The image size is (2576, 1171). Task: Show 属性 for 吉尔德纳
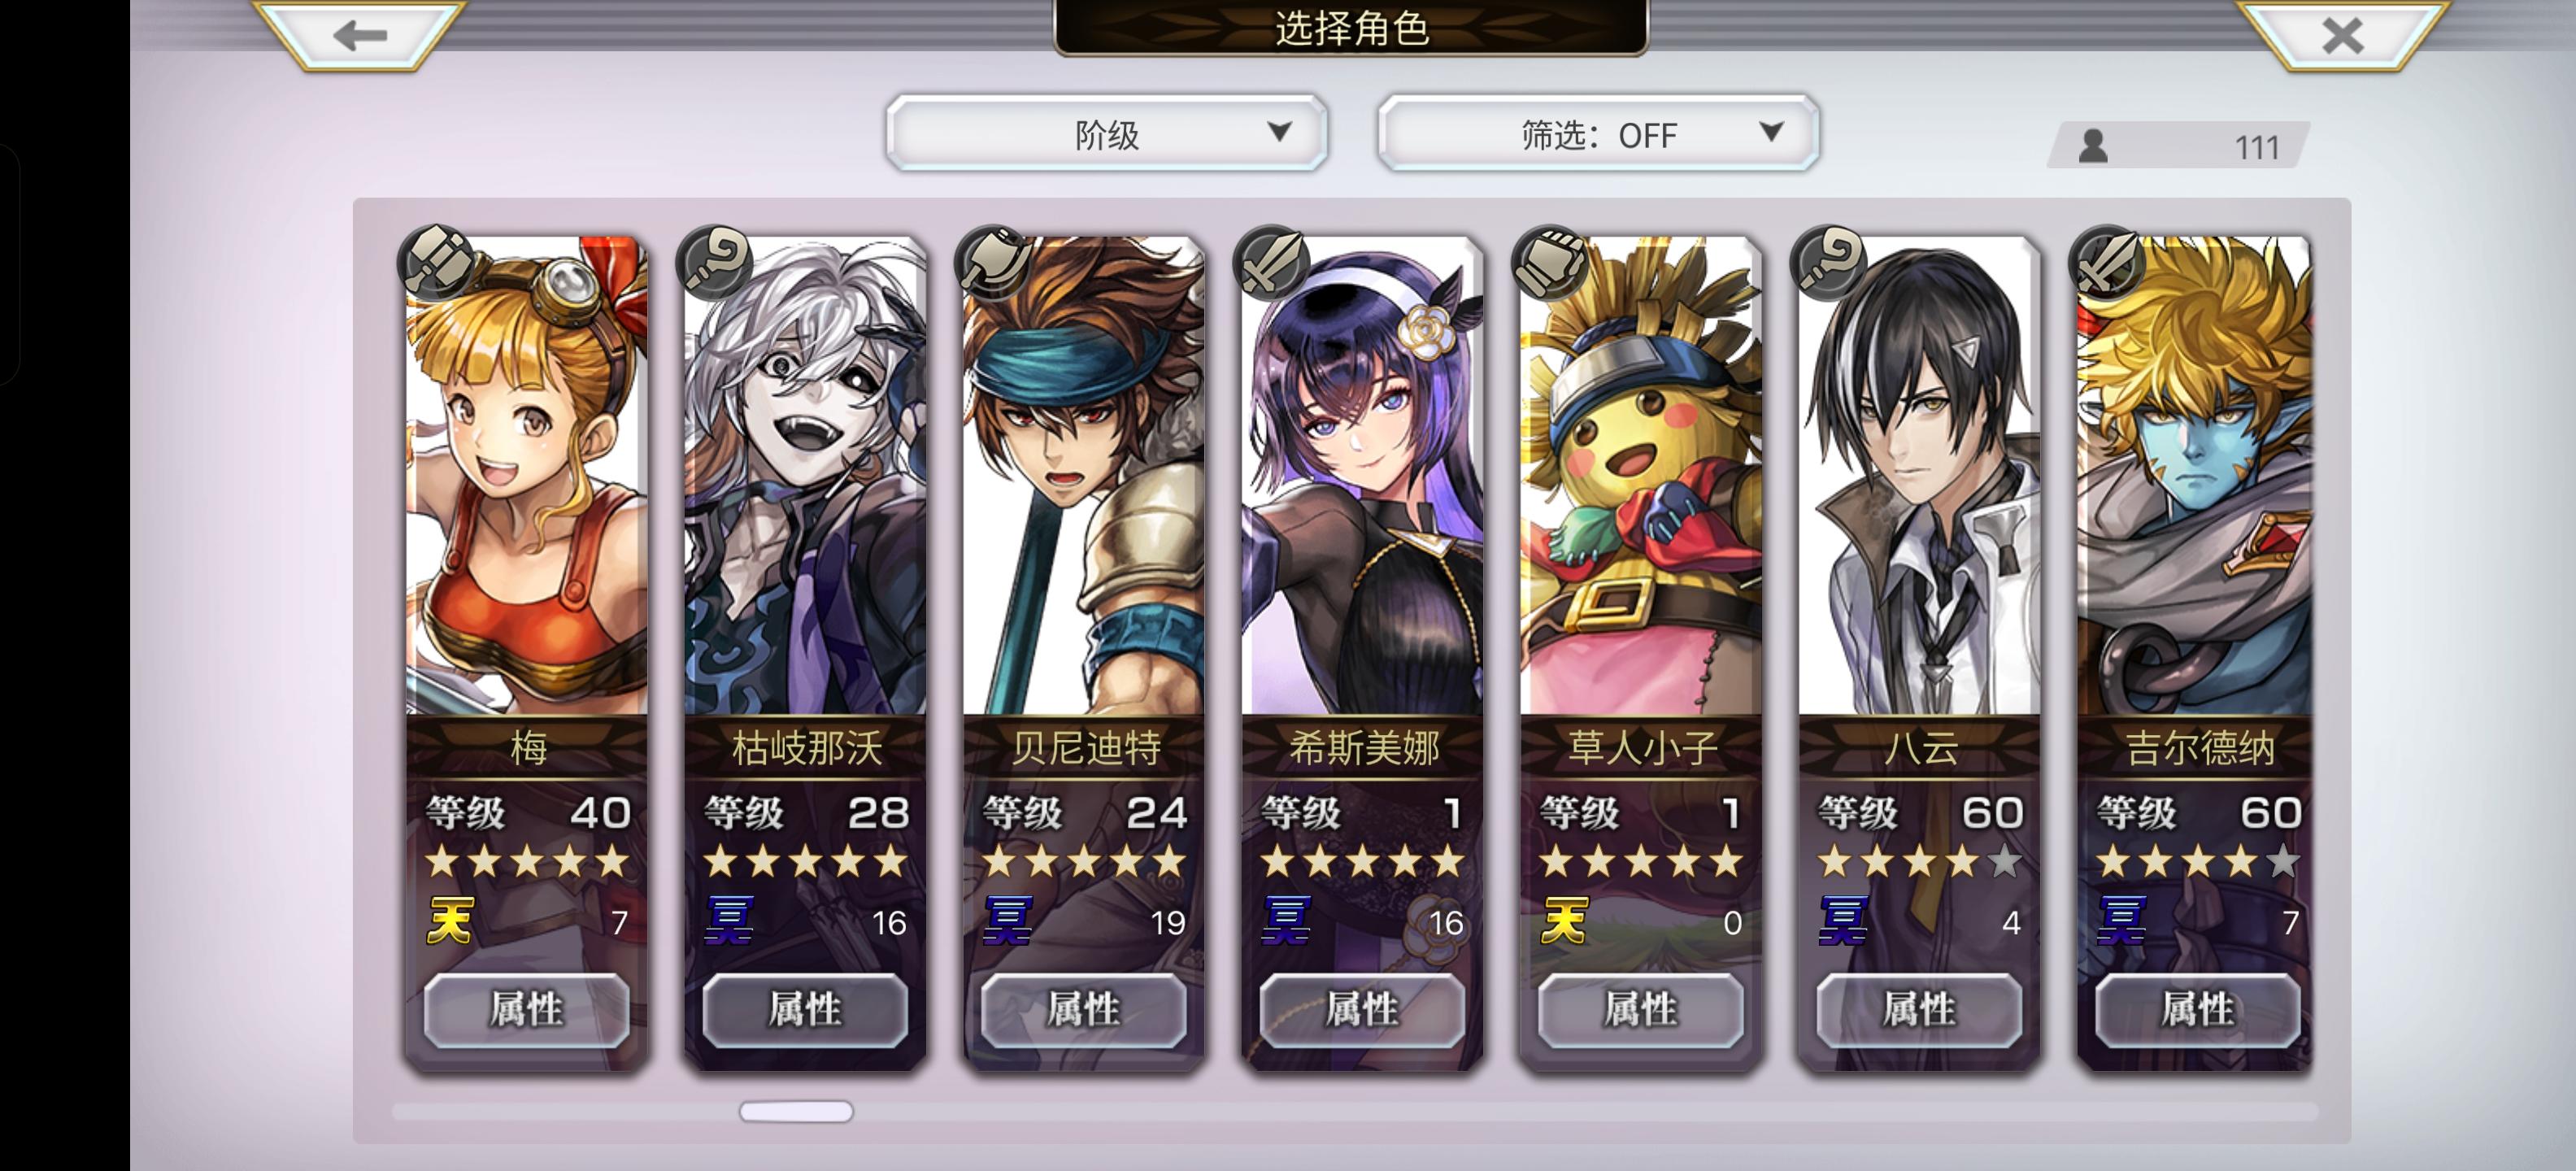(x=2198, y=1010)
